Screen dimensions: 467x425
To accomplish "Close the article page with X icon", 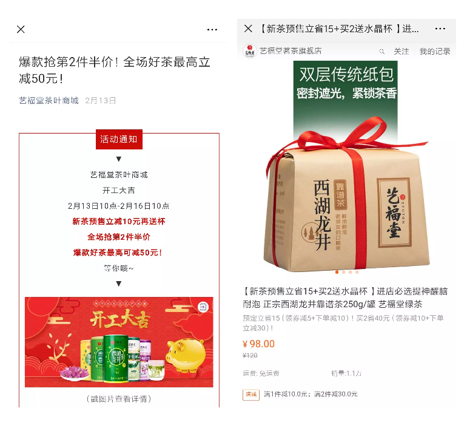I will coord(21,29).
